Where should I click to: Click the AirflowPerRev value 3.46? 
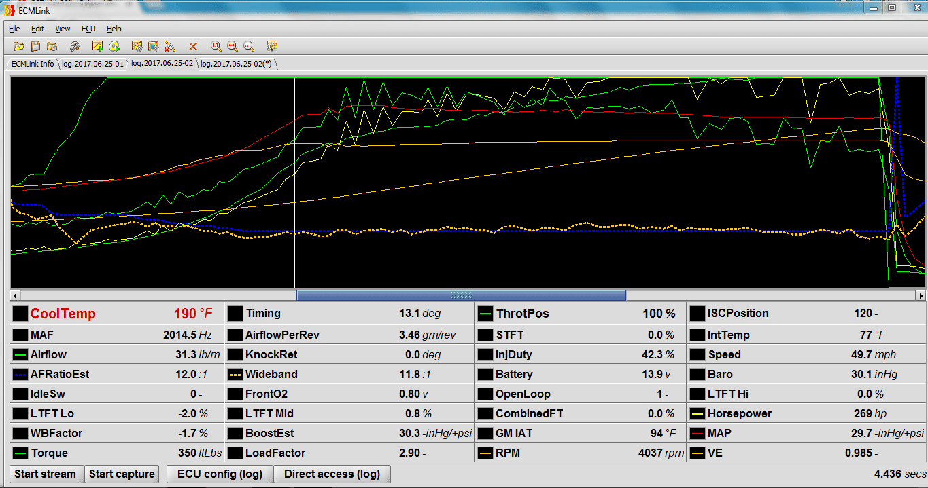coord(409,335)
